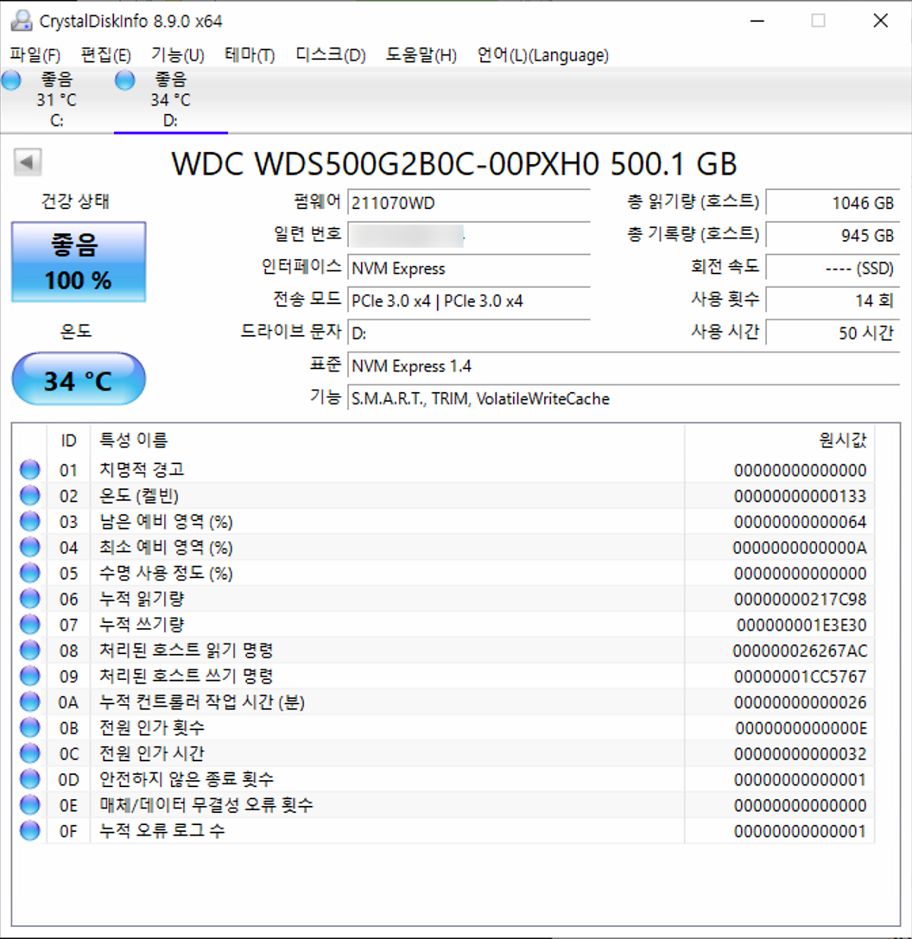The width and height of the screenshot is (912, 939).
Task: Click status orb of attribute 0B 전원 인가 횟수
Action: coord(30,728)
